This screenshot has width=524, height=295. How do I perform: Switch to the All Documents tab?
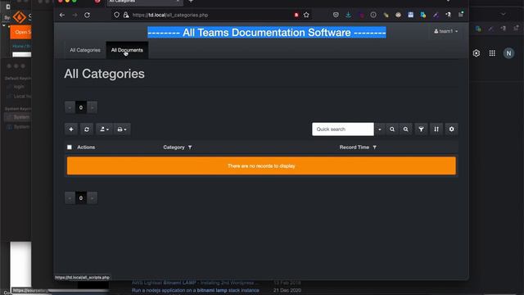(127, 50)
